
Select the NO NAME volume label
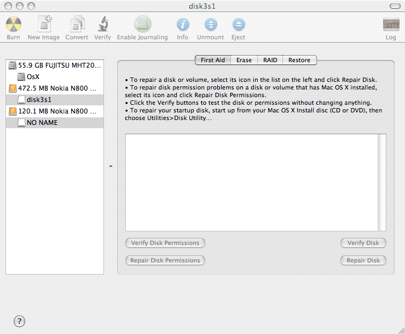(42, 123)
